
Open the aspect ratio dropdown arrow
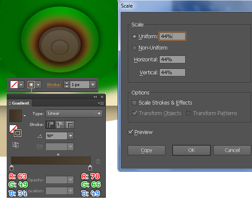pos(71,147)
